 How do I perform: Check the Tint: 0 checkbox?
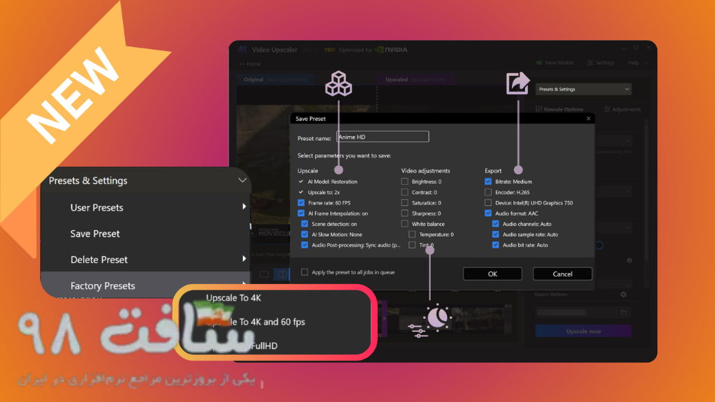412,245
